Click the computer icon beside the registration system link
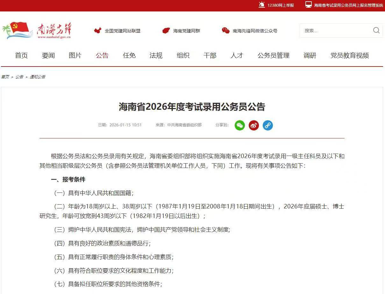This screenshot has width=385, height=294. coord(307,5)
